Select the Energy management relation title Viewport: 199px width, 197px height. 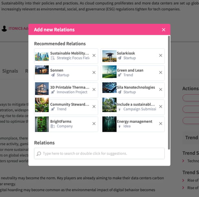(x=135, y=122)
